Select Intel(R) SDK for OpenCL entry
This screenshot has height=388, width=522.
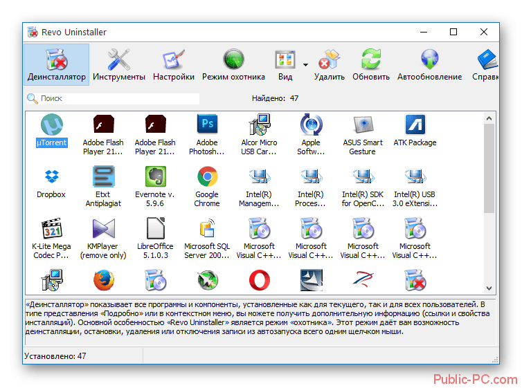pyautogui.click(x=363, y=187)
